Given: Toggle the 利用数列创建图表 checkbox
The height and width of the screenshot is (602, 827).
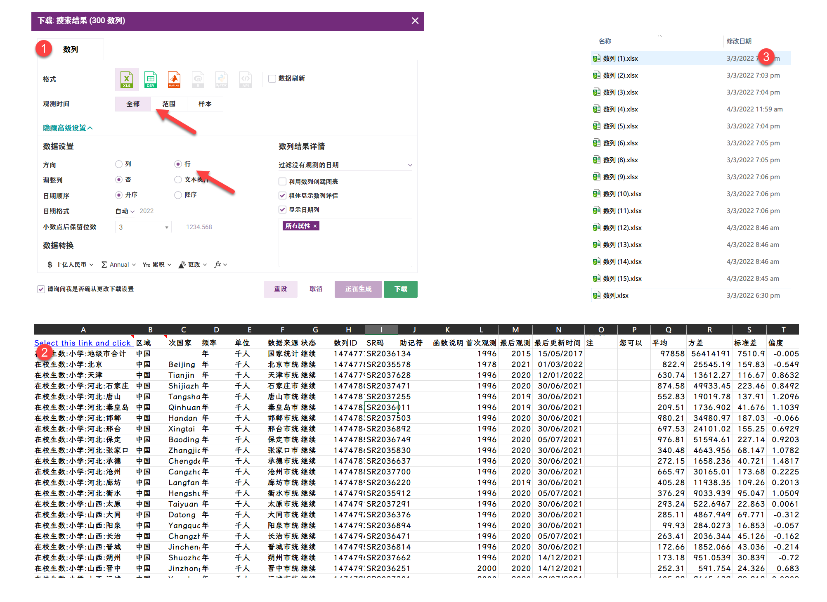Looking at the screenshot, I should point(283,182).
